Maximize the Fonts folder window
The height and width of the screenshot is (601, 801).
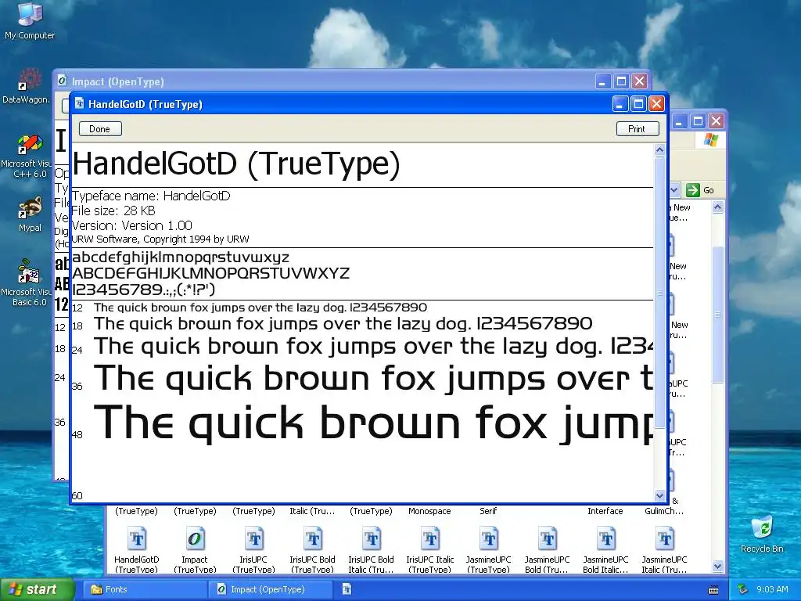pyautogui.click(x=698, y=121)
